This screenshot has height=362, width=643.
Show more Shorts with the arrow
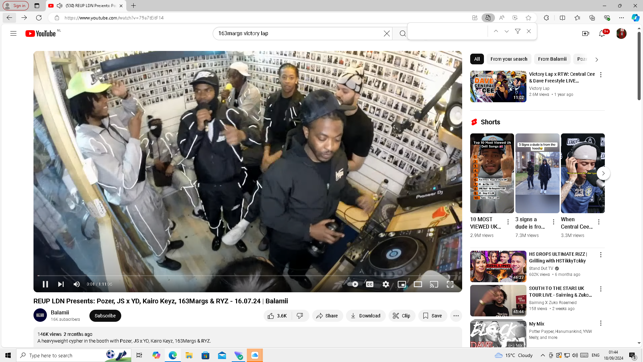(x=603, y=173)
